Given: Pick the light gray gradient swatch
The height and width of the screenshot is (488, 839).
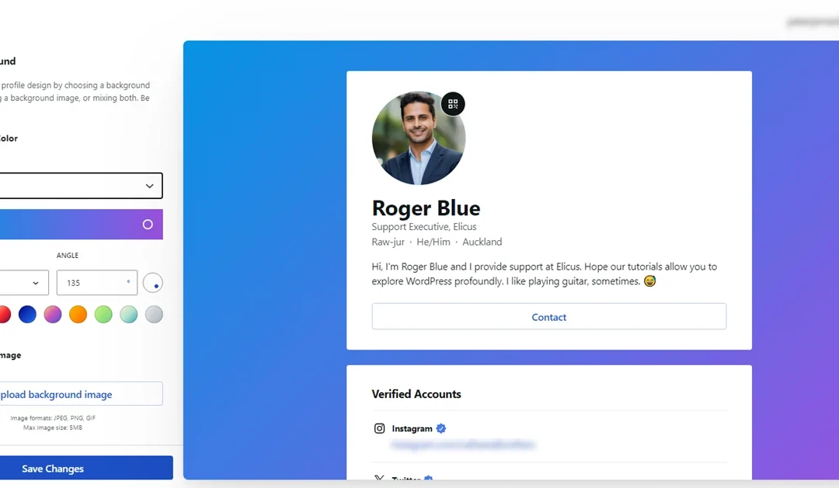Looking at the screenshot, I should coord(154,314).
